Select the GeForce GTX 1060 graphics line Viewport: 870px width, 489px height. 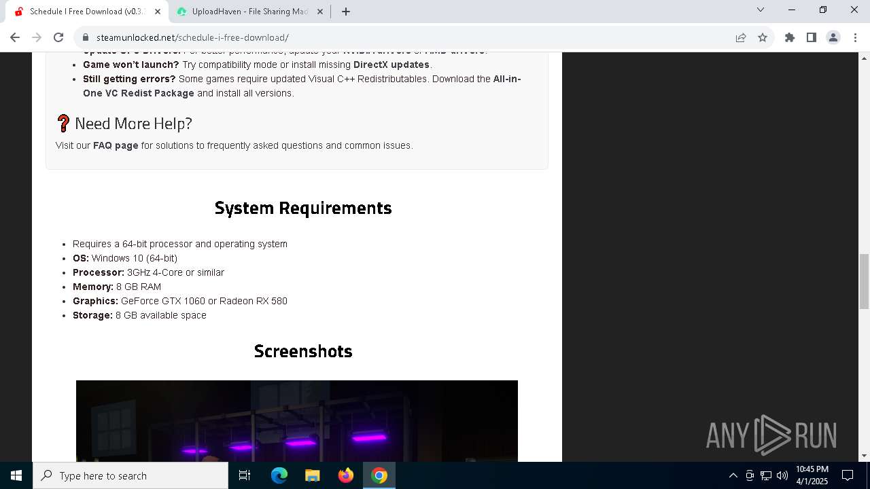coord(180,301)
